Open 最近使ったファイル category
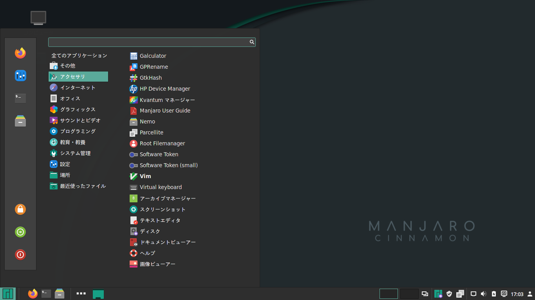The width and height of the screenshot is (535, 300). (x=78, y=186)
